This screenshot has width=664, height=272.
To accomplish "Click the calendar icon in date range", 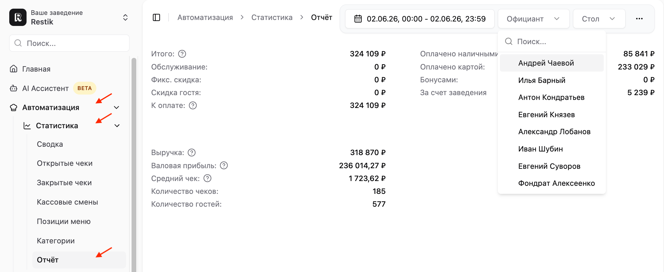I will [x=358, y=19].
